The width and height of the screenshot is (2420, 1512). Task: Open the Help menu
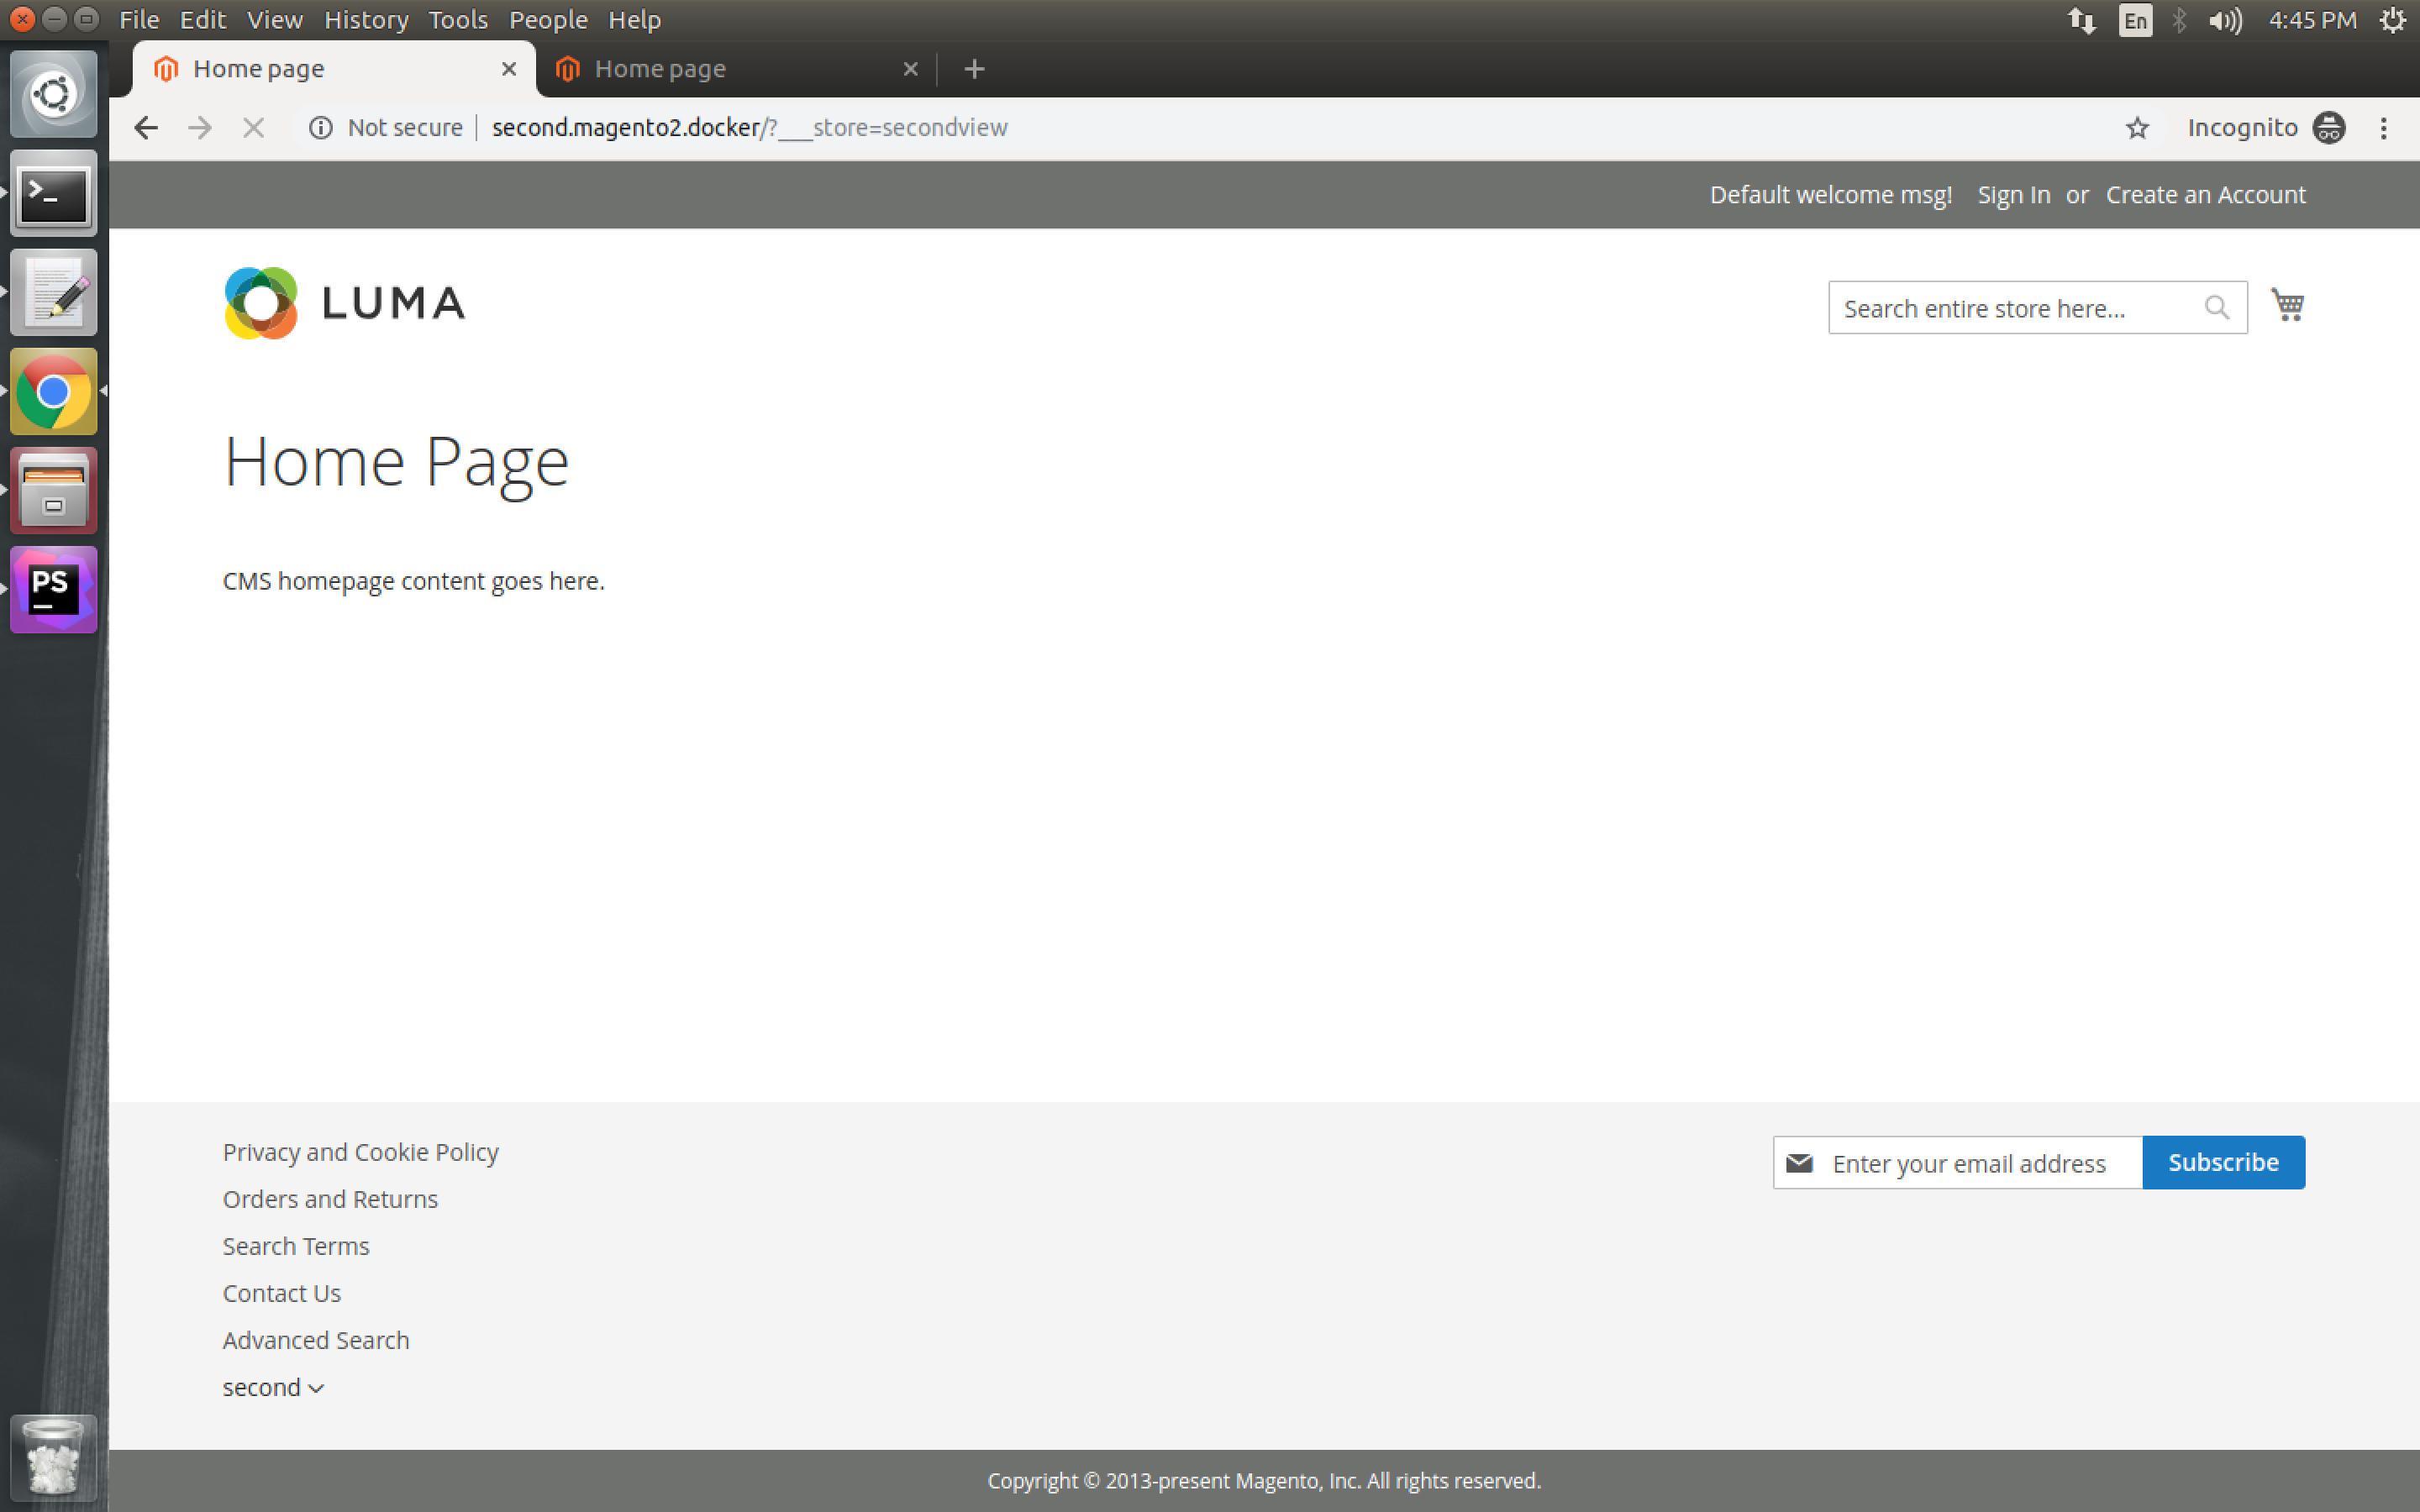[x=634, y=20]
